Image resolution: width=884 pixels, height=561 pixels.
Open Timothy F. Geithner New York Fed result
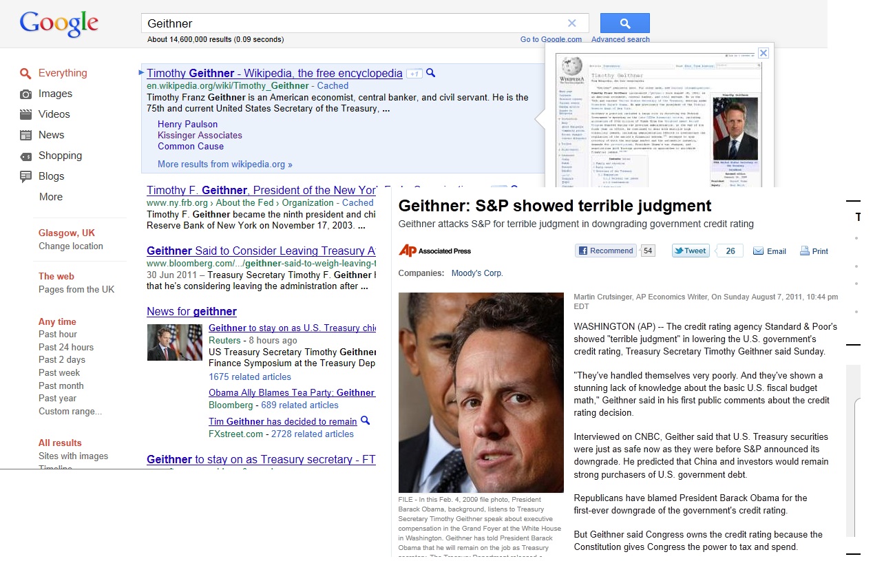coord(261,191)
